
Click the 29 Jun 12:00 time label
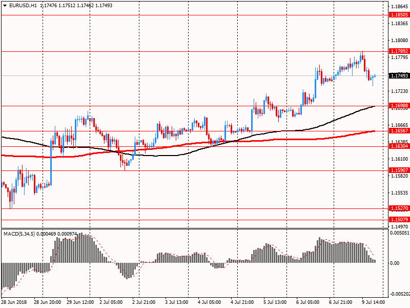(80, 302)
